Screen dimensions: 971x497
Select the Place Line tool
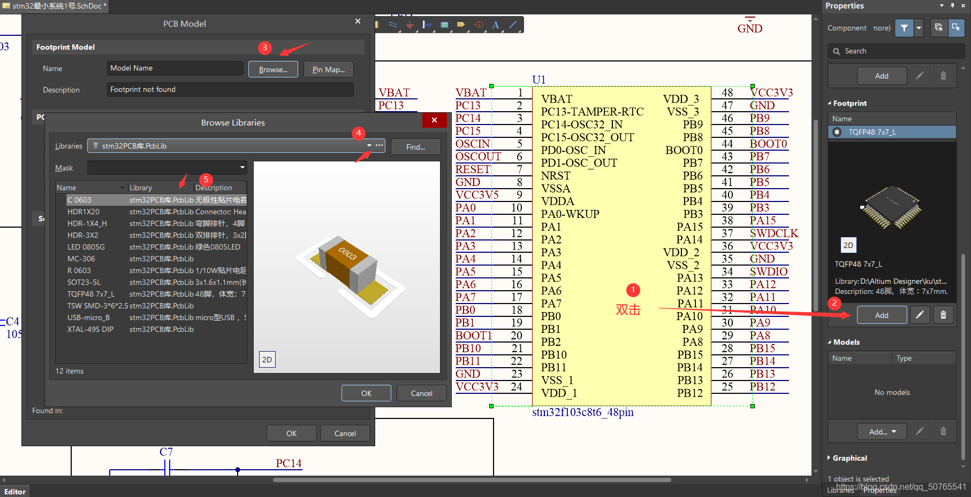pos(513,25)
